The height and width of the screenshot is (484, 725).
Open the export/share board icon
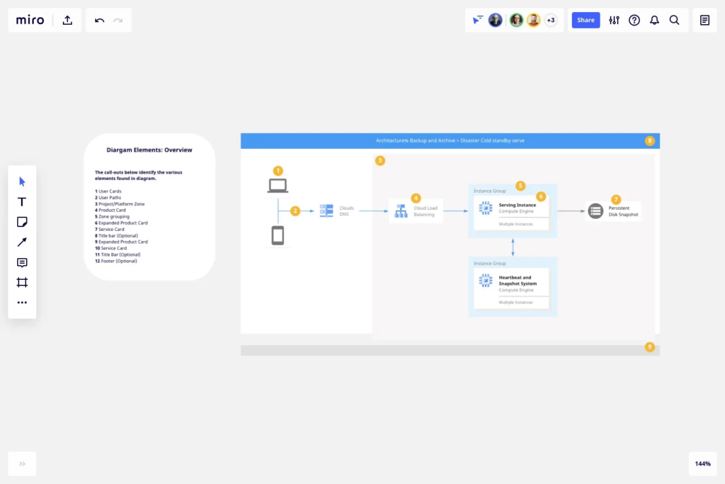(67, 20)
